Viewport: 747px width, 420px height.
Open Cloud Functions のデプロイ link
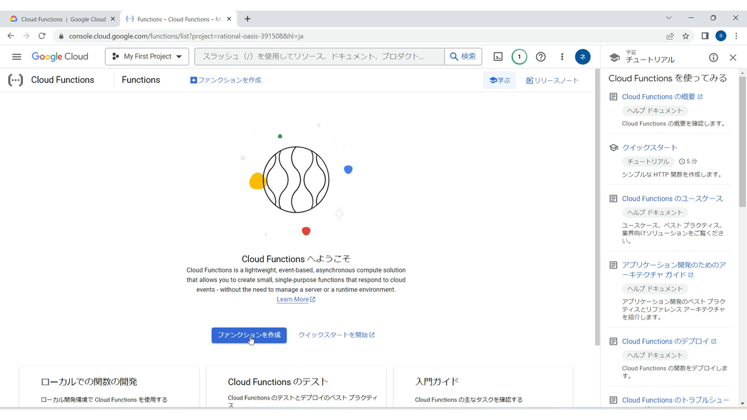669,341
